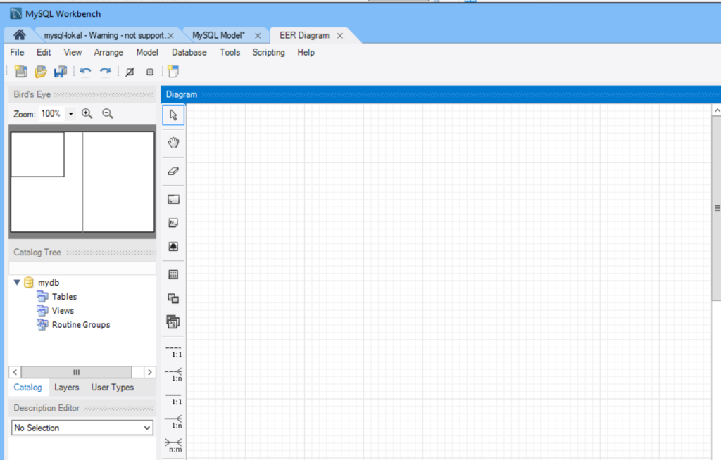Select the mydb schema label
This screenshot has height=460, width=721.
click(x=49, y=283)
